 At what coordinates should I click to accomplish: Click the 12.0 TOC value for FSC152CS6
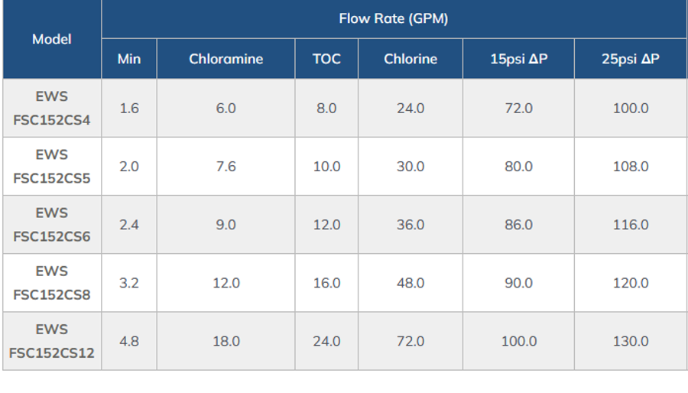(326, 225)
